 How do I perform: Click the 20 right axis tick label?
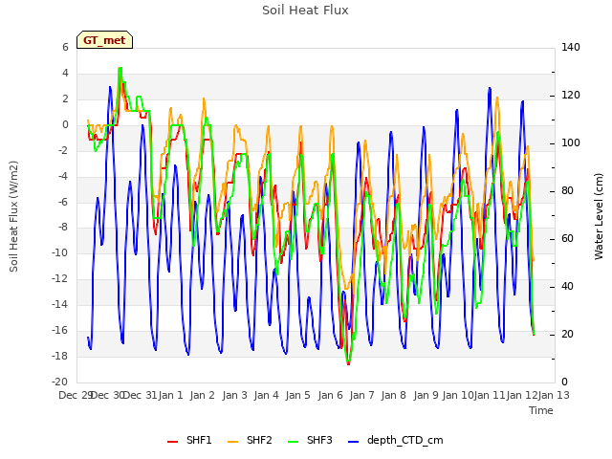[x=567, y=334]
